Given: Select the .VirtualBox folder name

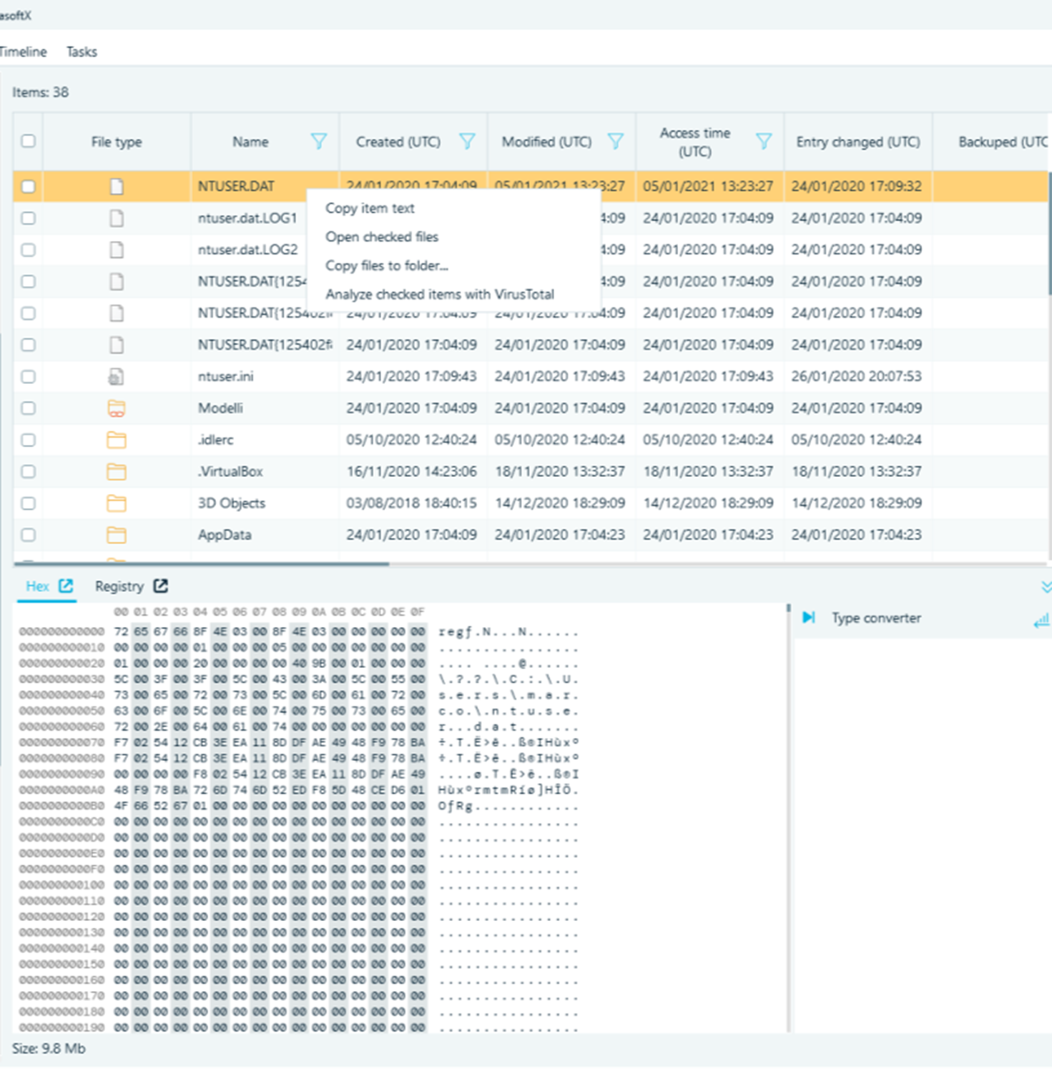Looking at the screenshot, I should click(x=230, y=471).
